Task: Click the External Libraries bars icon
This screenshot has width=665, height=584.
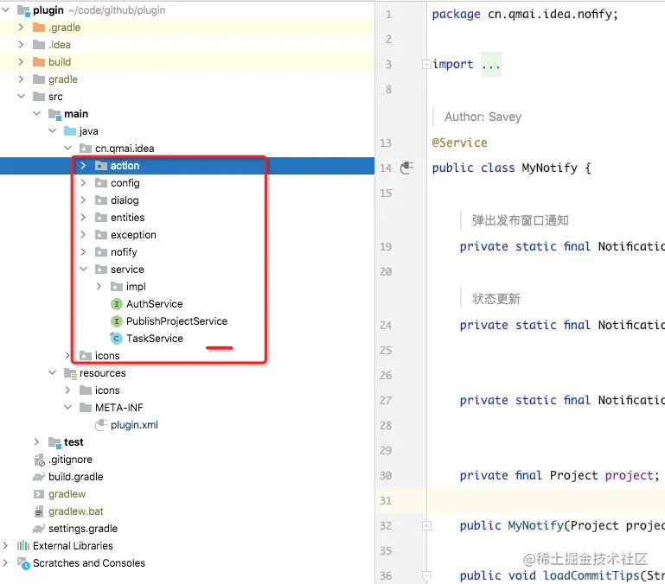Action: (22, 545)
